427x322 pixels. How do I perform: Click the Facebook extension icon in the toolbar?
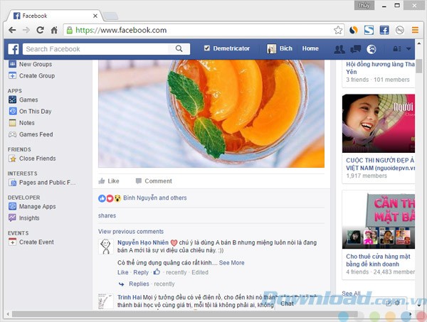click(x=384, y=30)
